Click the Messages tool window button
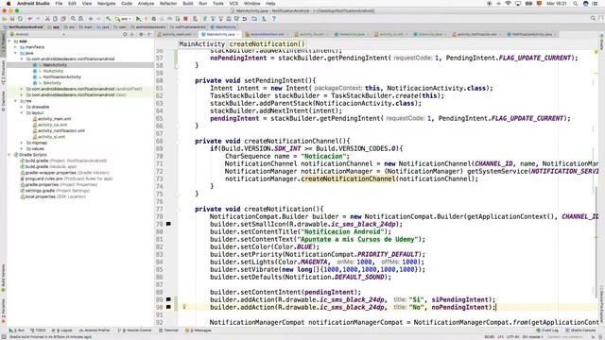This screenshot has height=340, width=605. [199, 331]
